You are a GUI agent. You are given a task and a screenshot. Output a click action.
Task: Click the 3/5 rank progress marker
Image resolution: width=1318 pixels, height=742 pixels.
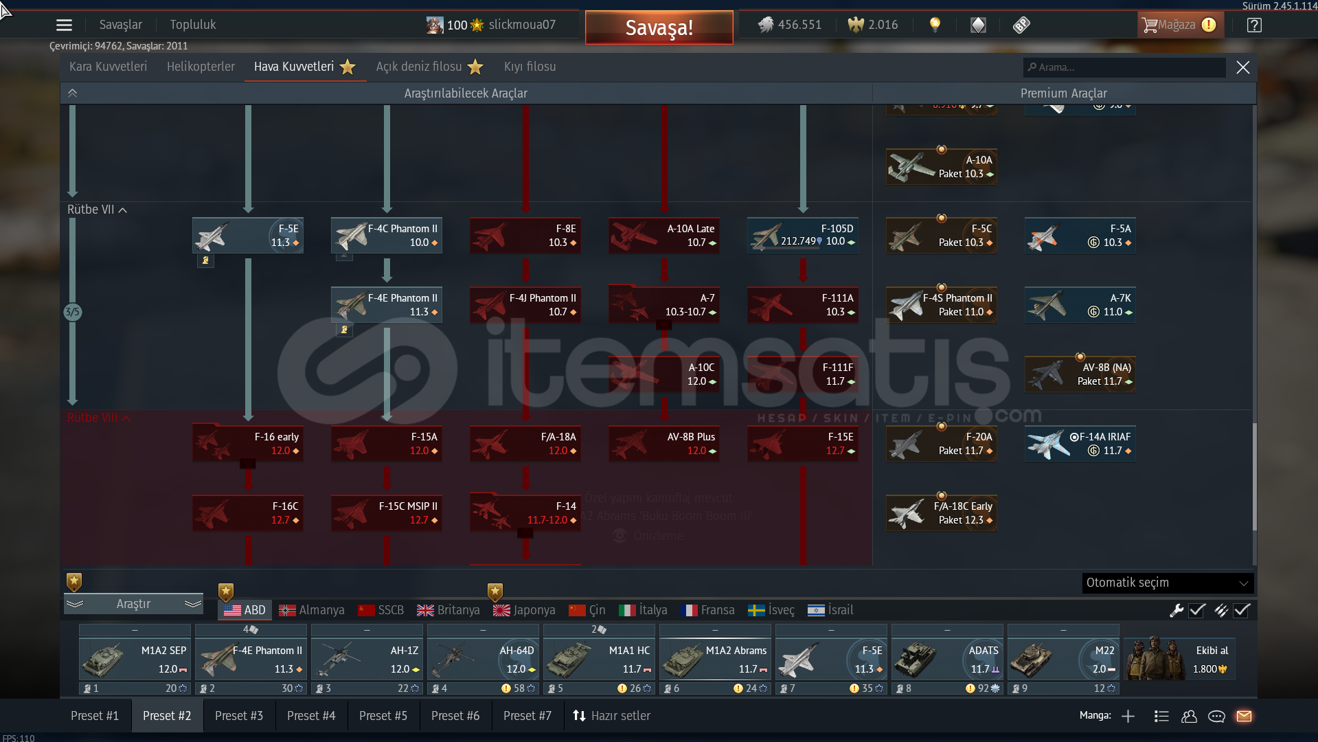[x=72, y=312]
